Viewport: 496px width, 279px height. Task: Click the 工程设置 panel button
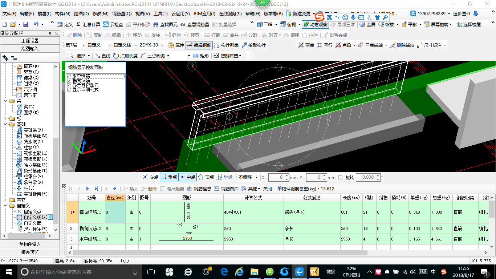[30, 41]
